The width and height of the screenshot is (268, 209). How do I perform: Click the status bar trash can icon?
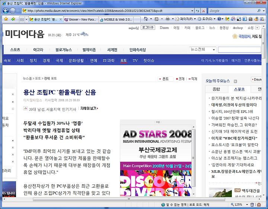252,205
